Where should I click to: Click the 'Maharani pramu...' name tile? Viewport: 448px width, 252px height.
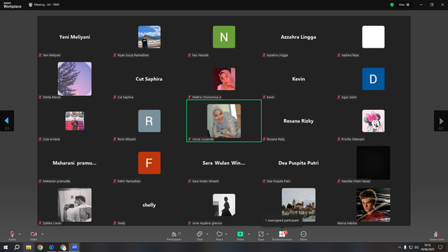(x=75, y=163)
